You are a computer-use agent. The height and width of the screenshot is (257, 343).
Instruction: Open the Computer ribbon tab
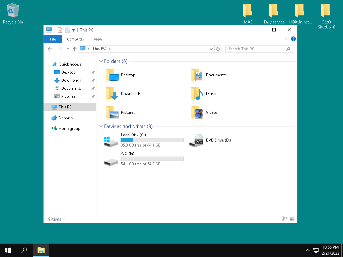coord(75,39)
